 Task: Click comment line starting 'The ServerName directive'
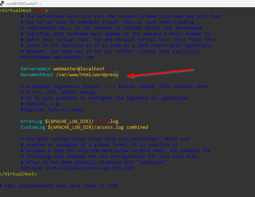(121, 16)
